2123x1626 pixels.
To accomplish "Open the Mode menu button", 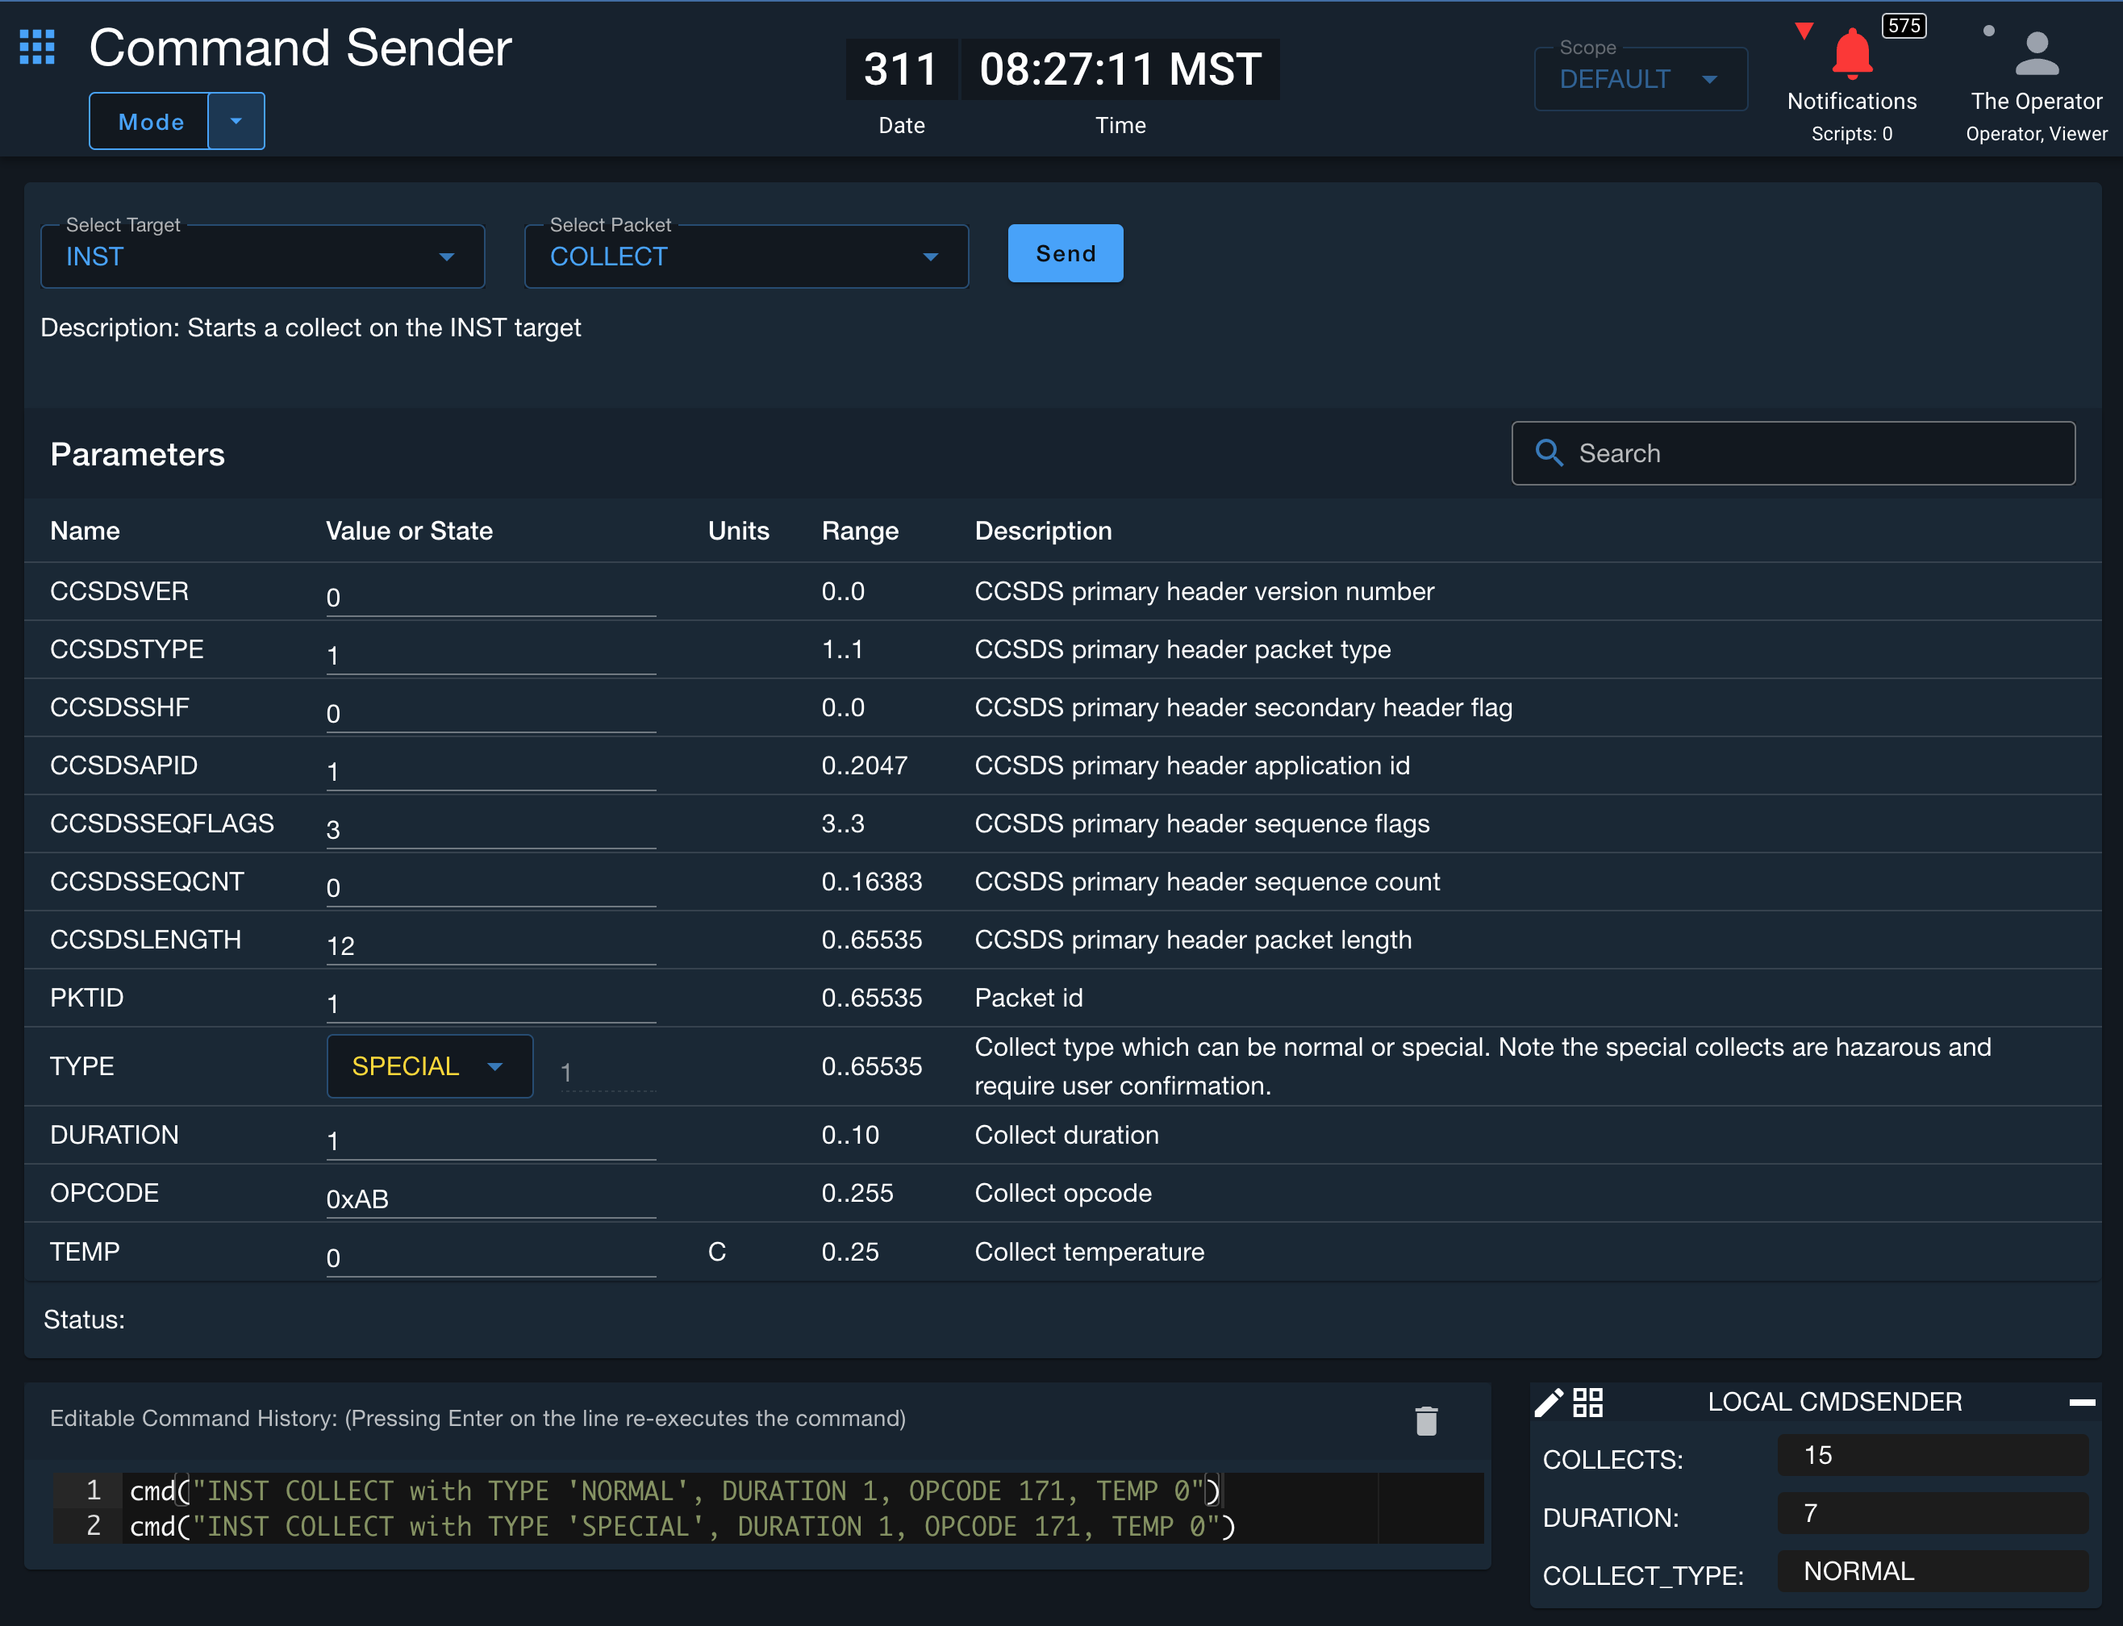I will [150, 122].
